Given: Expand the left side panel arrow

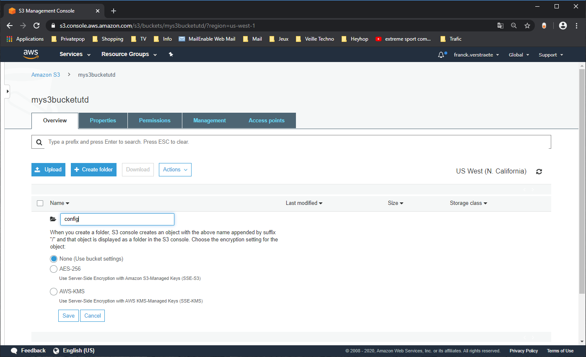Looking at the screenshot, I should 7,91.
